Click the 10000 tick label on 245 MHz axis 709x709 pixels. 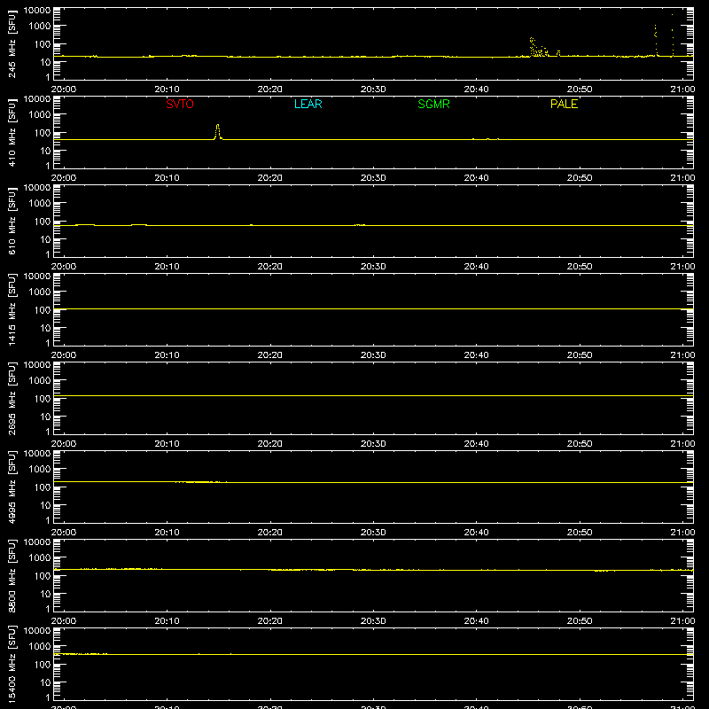click(37, 11)
